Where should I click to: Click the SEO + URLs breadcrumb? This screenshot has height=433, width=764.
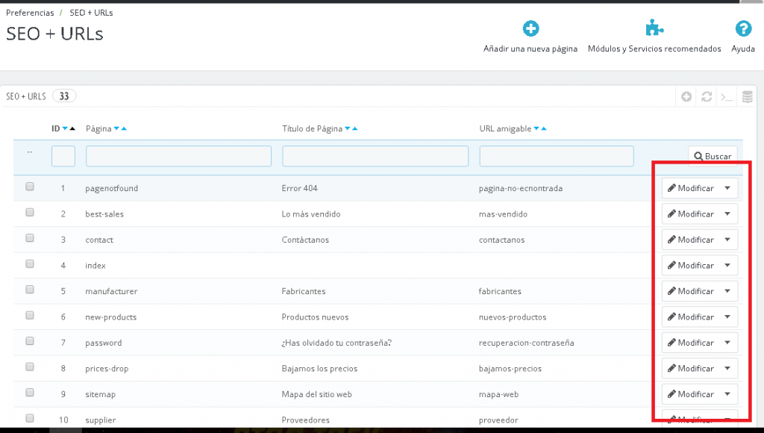click(91, 13)
